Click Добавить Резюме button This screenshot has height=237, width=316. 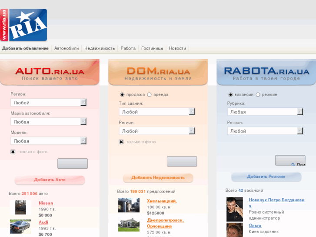266,177
